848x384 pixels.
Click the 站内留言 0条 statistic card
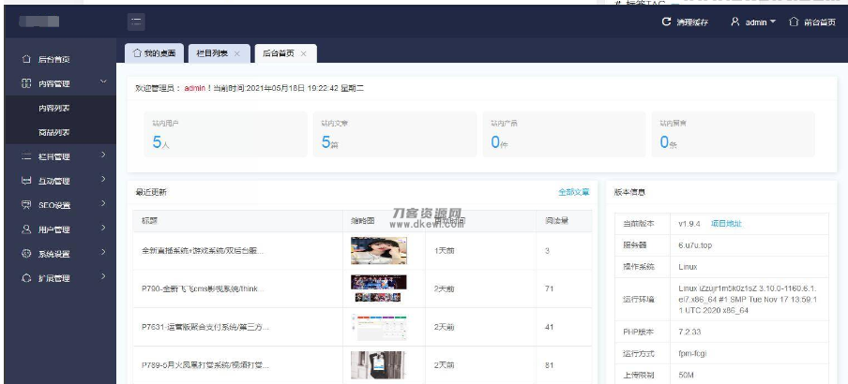tap(734, 135)
